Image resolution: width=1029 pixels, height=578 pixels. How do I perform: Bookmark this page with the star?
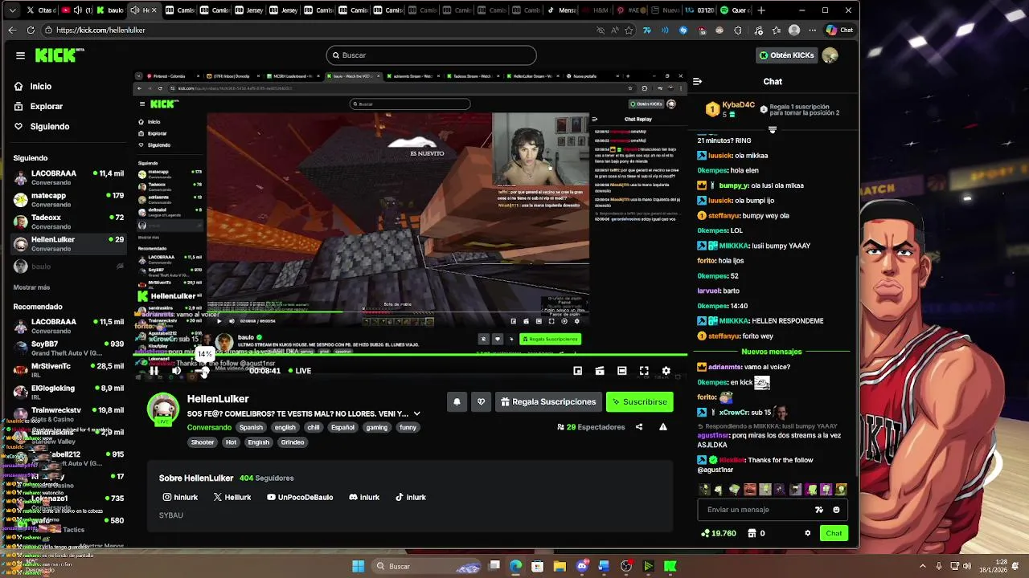point(629,30)
